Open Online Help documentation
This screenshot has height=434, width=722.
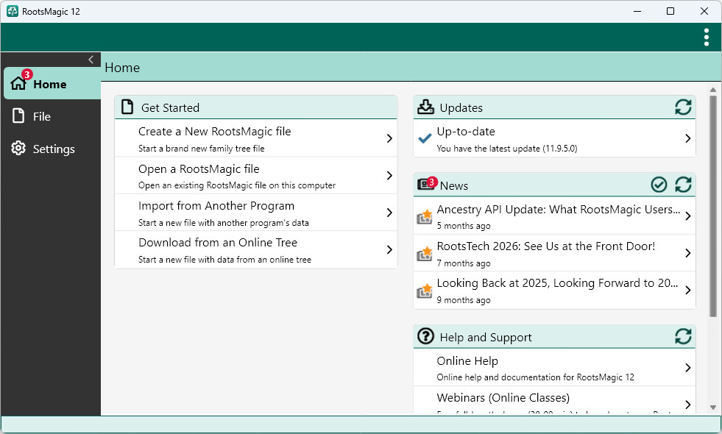coord(554,367)
